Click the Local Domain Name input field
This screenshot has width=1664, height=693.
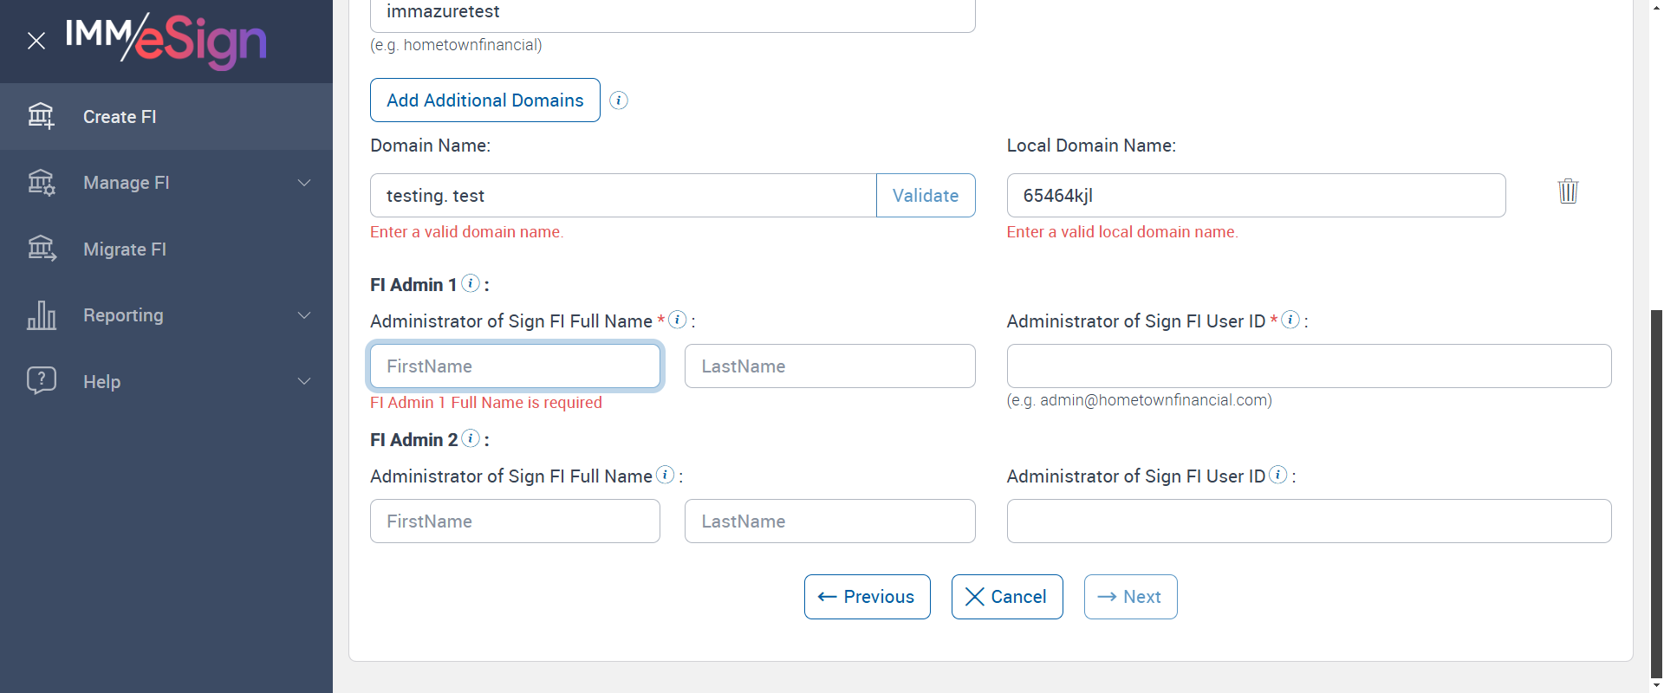[1255, 196]
